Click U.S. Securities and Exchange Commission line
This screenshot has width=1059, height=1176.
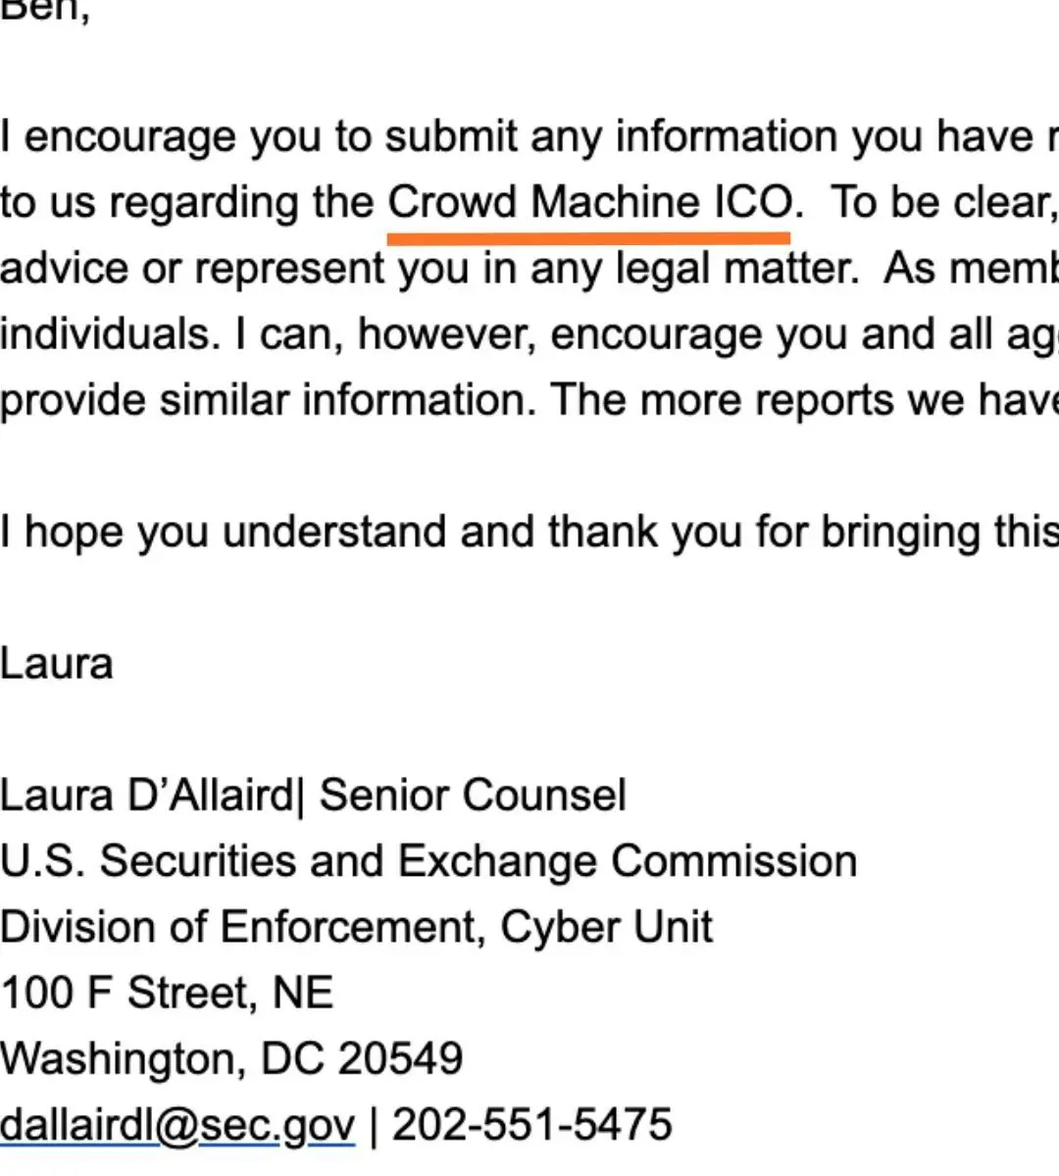point(429,860)
